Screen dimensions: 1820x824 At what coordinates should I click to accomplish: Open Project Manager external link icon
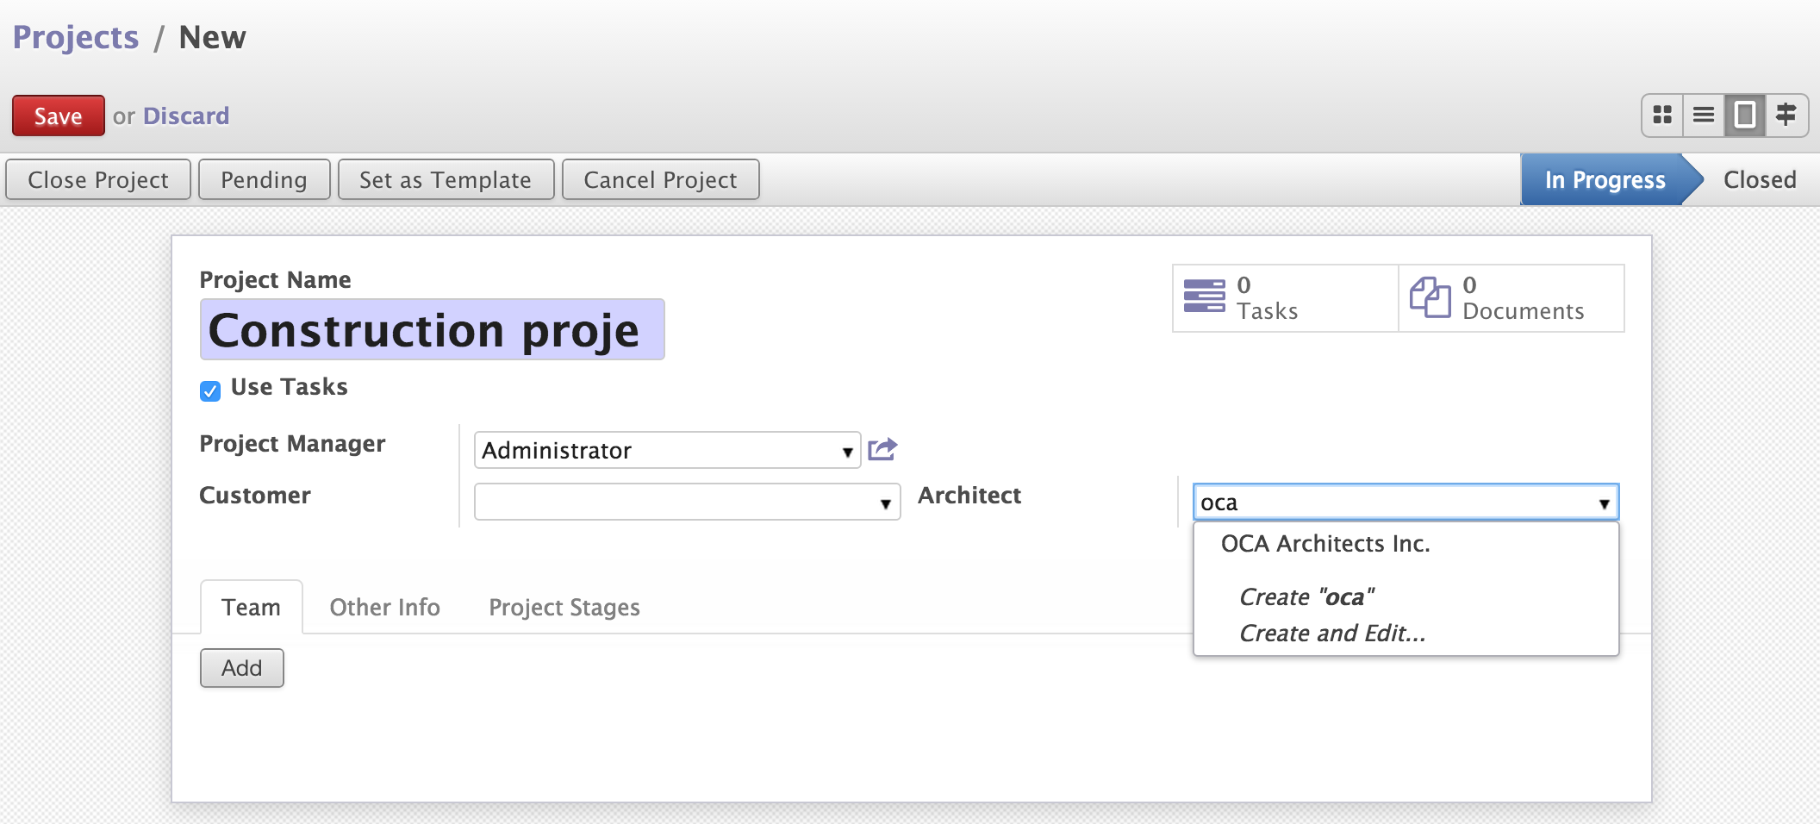[x=882, y=449]
